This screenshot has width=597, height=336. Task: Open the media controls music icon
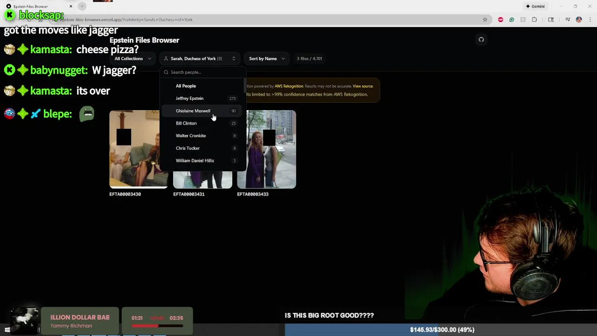point(568,20)
